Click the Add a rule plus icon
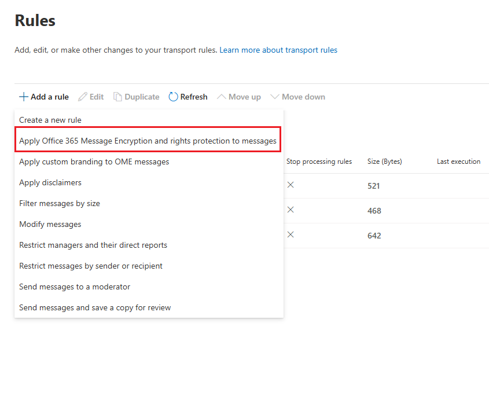The height and width of the screenshot is (400, 489). point(24,97)
